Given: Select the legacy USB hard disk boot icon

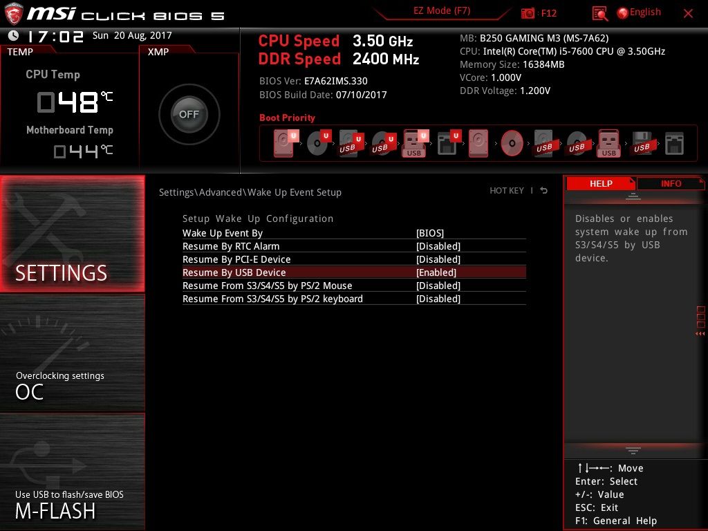Looking at the screenshot, I should click(x=545, y=142).
